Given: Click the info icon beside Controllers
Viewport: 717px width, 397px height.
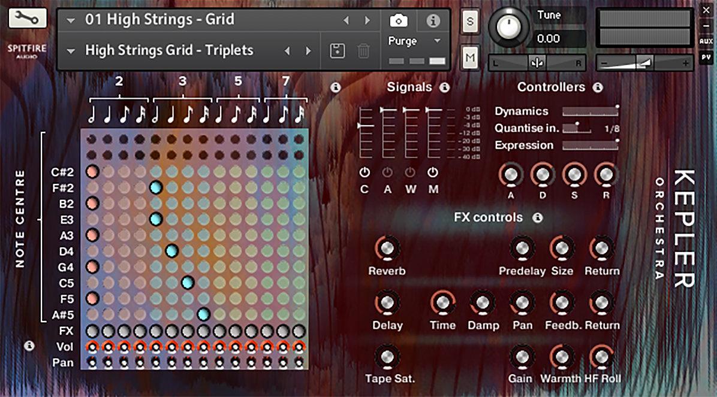Looking at the screenshot, I should (598, 87).
